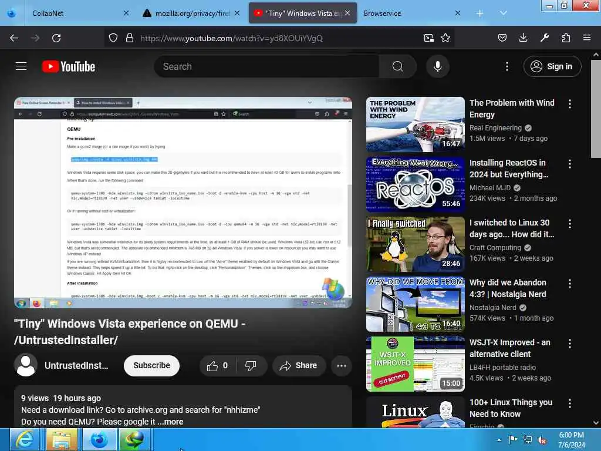Open options for 100+ Linux Things video

(570, 403)
